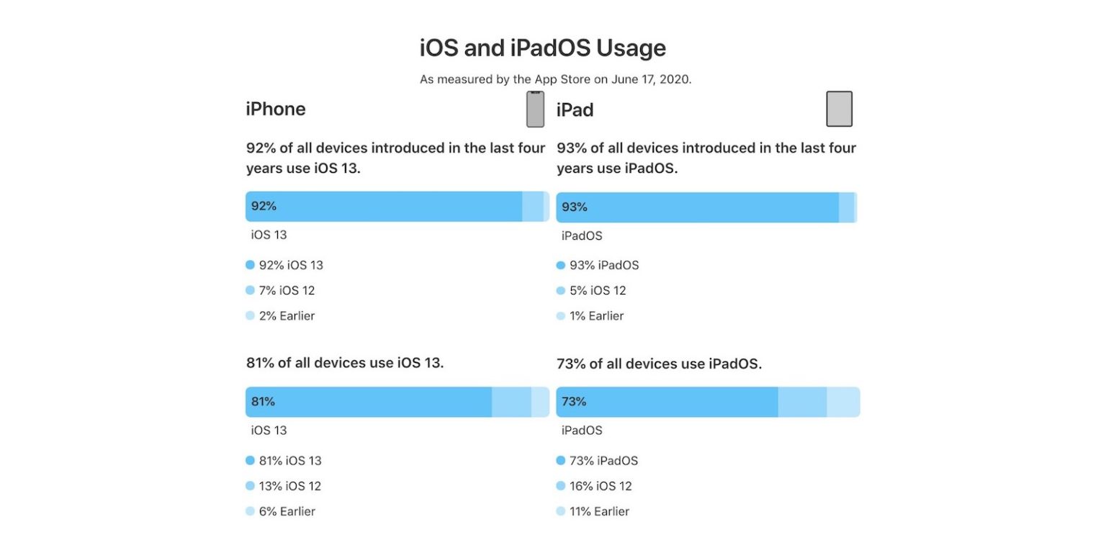Click the iPhone device icon
This screenshot has width=1106, height=553.
point(535,109)
